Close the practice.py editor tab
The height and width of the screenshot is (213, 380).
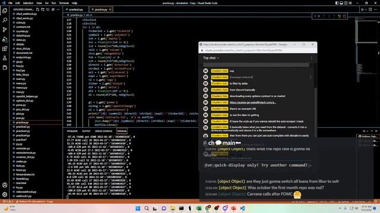tap(110, 9)
